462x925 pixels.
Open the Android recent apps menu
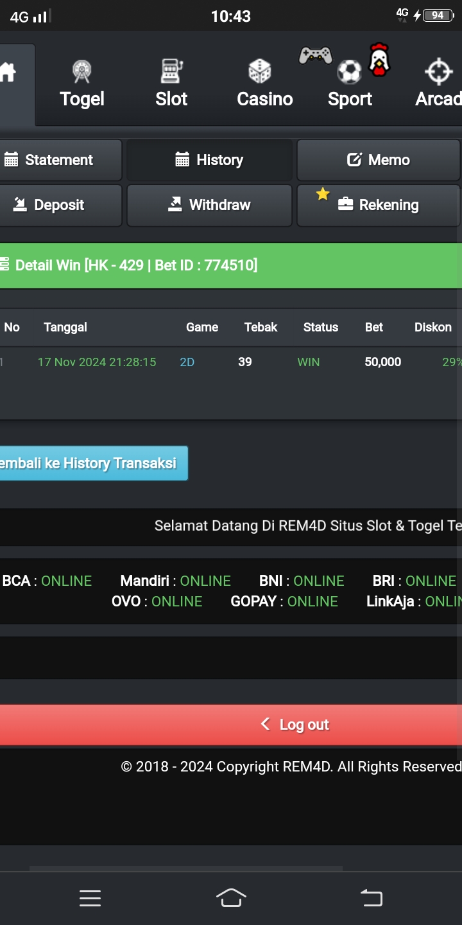tap(90, 898)
